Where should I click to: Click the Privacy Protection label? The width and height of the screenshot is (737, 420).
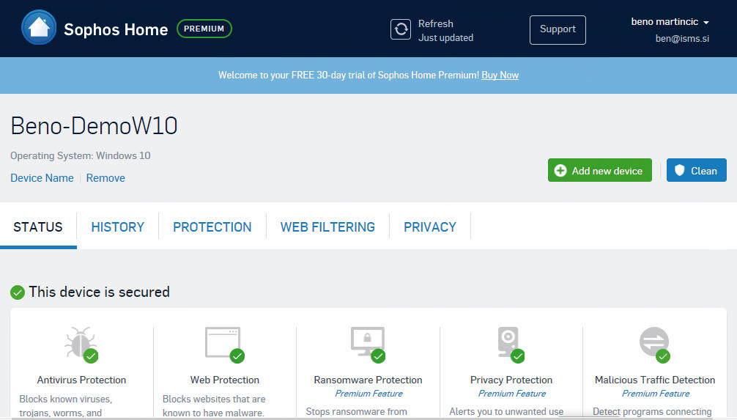pos(511,380)
